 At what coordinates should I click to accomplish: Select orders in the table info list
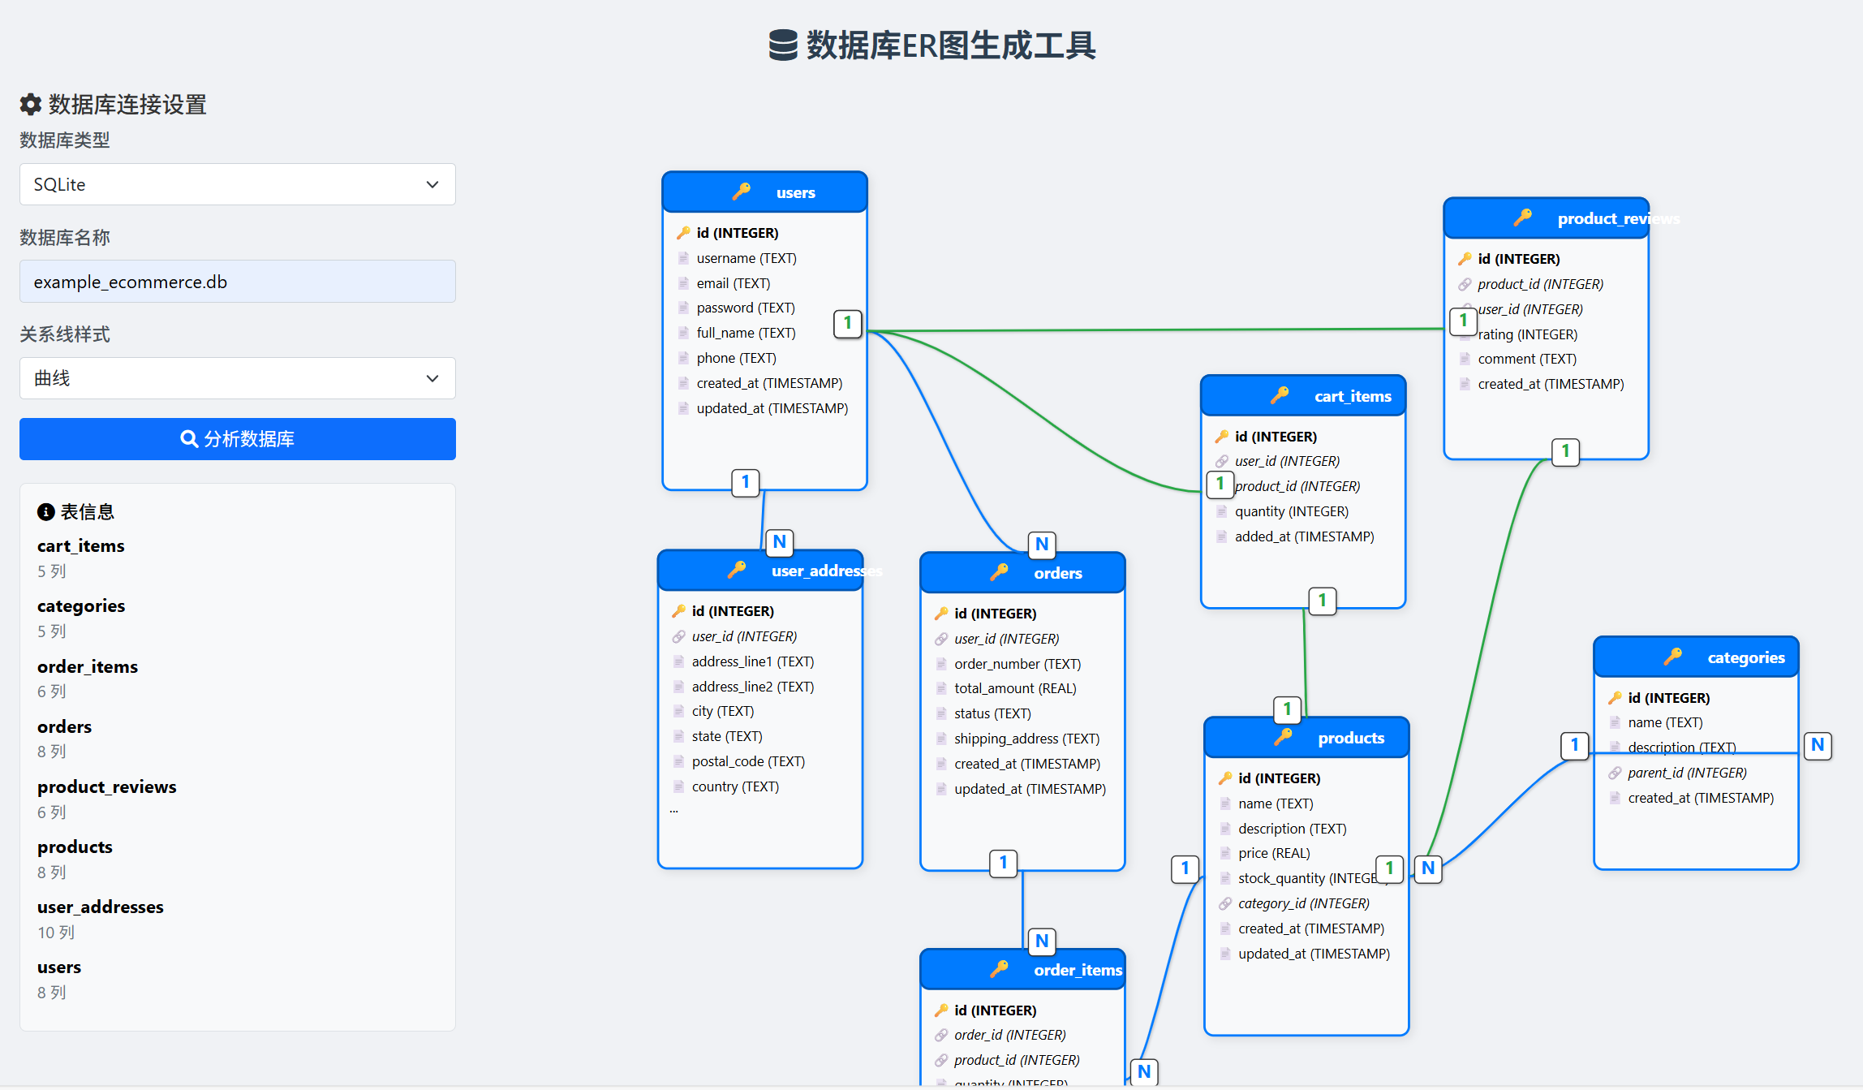(64, 727)
